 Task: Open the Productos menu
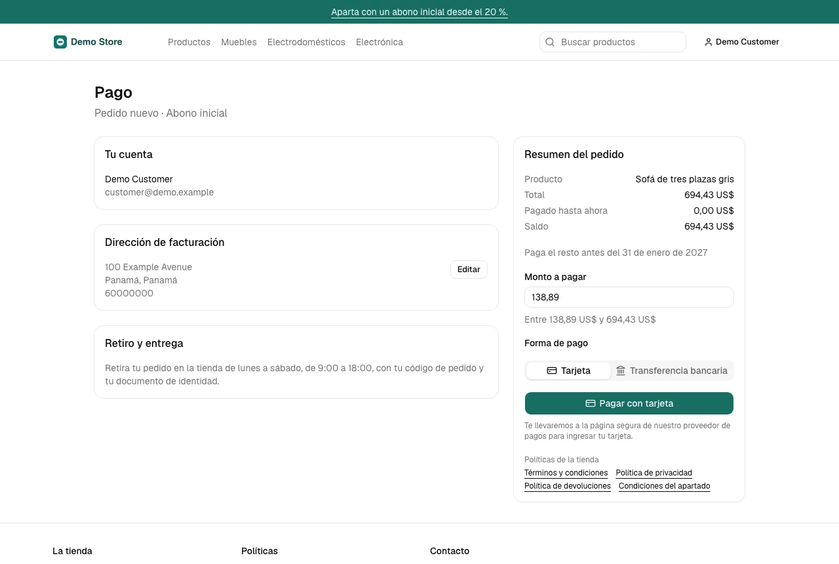[x=189, y=42]
